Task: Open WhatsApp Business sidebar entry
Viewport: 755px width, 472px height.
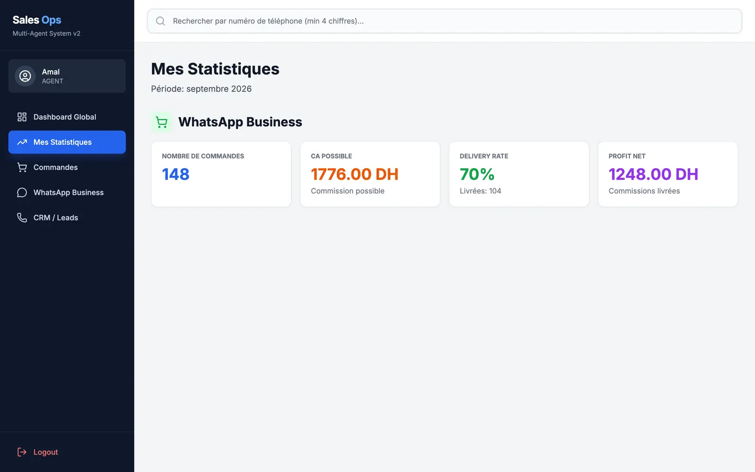Action: tap(67, 193)
